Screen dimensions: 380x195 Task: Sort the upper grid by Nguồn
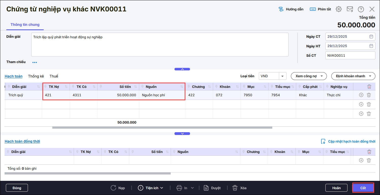182,87
